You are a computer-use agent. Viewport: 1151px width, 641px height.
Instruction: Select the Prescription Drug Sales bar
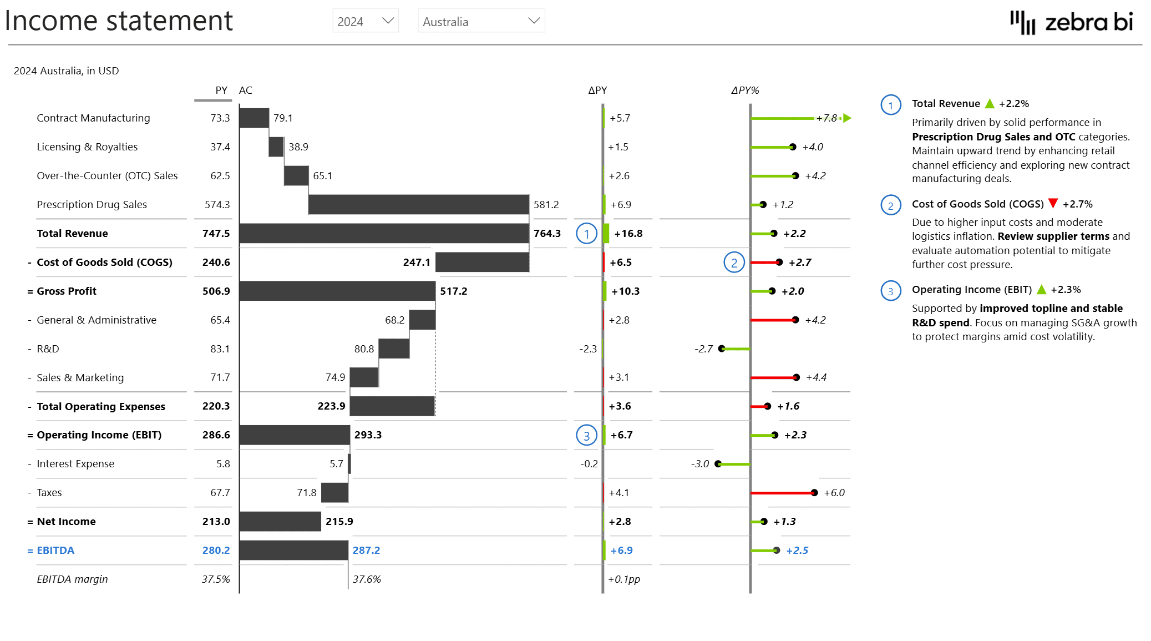(419, 204)
